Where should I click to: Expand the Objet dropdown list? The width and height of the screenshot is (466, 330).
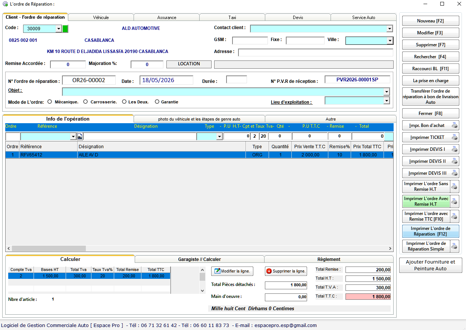pos(387,92)
